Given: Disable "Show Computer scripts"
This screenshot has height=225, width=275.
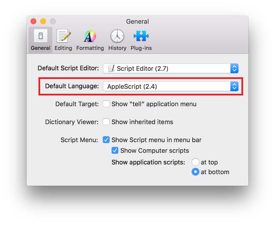Looking at the screenshot, I should [115, 150].
